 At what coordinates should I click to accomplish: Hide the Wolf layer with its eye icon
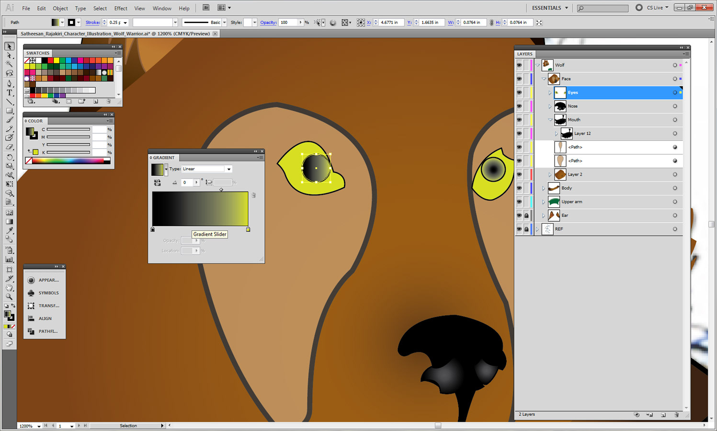point(519,65)
